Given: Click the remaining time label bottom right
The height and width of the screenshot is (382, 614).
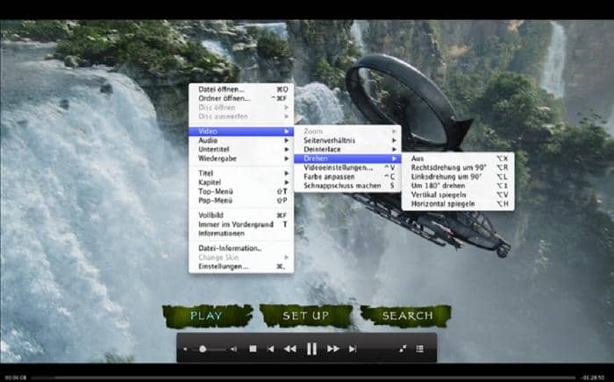Looking at the screenshot, I should pos(592,378).
